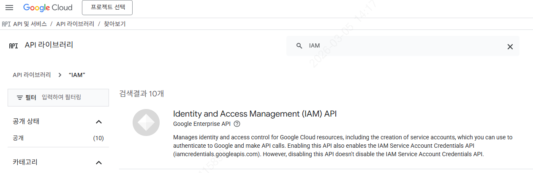Screen dimensions: 533x173
Task: Click the API icon in breadcrumb bar
Action: tap(6, 24)
